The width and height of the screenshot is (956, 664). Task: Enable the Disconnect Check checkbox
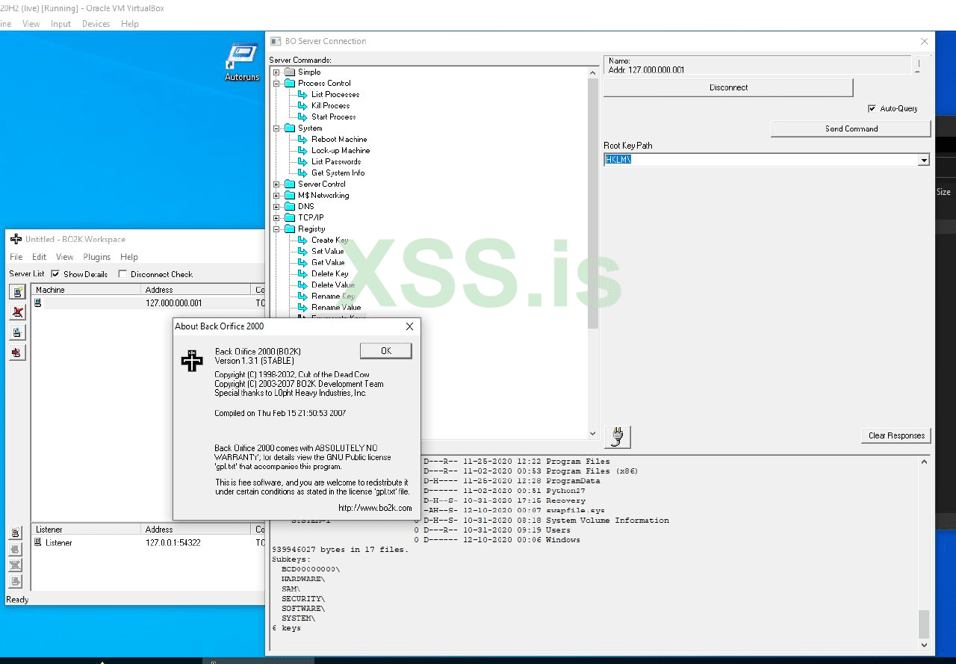point(122,274)
